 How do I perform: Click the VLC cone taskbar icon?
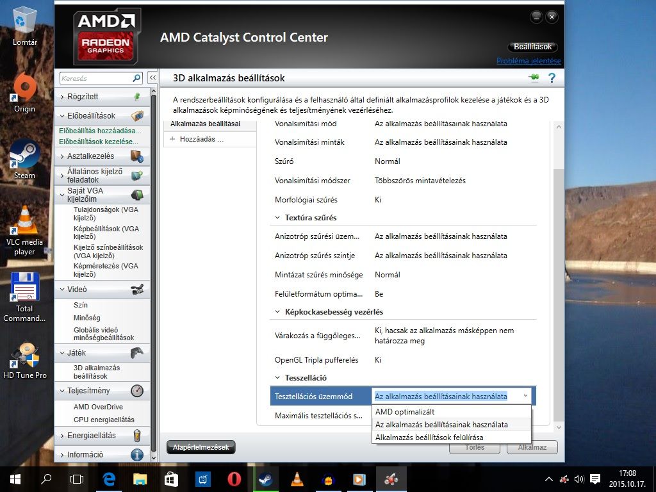click(297, 479)
